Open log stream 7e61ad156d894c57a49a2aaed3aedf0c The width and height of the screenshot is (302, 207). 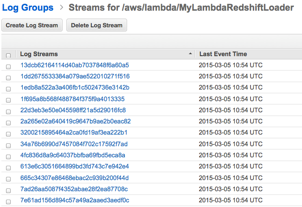point(75,200)
